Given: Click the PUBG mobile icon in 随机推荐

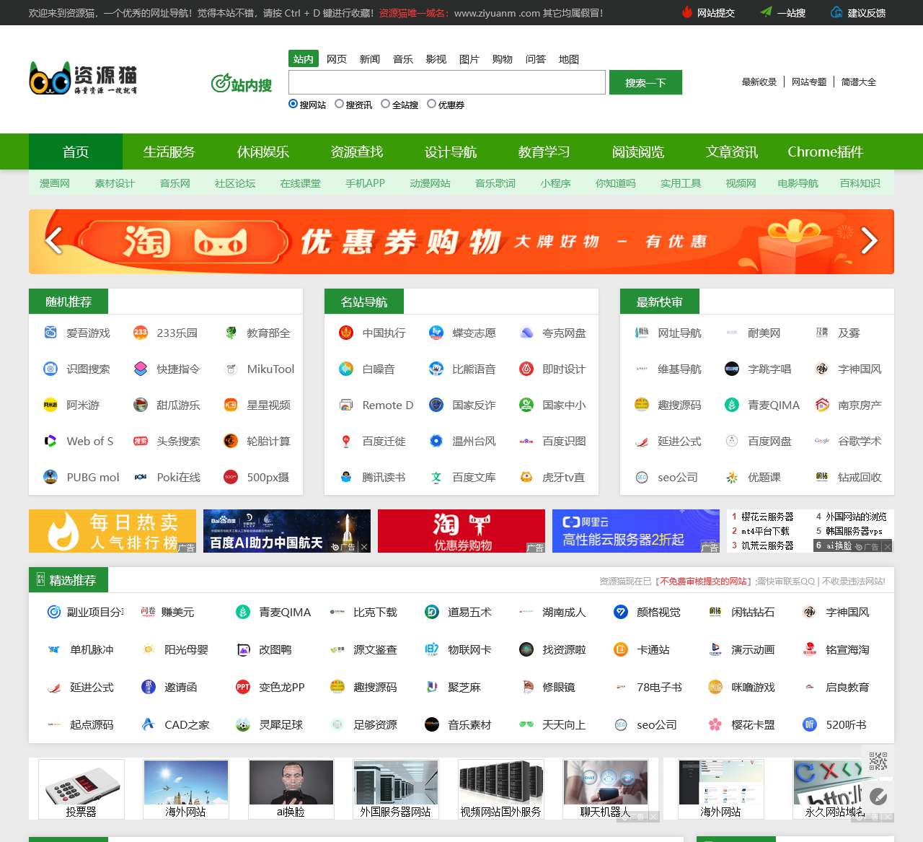Looking at the screenshot, I should click(50, 477).
